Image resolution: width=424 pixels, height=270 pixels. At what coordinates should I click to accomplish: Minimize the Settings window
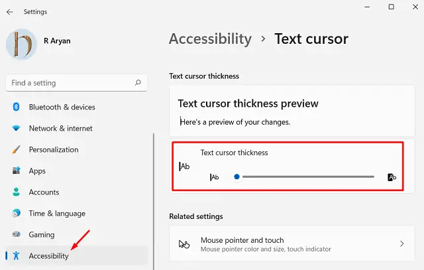[x=367, y=7]
